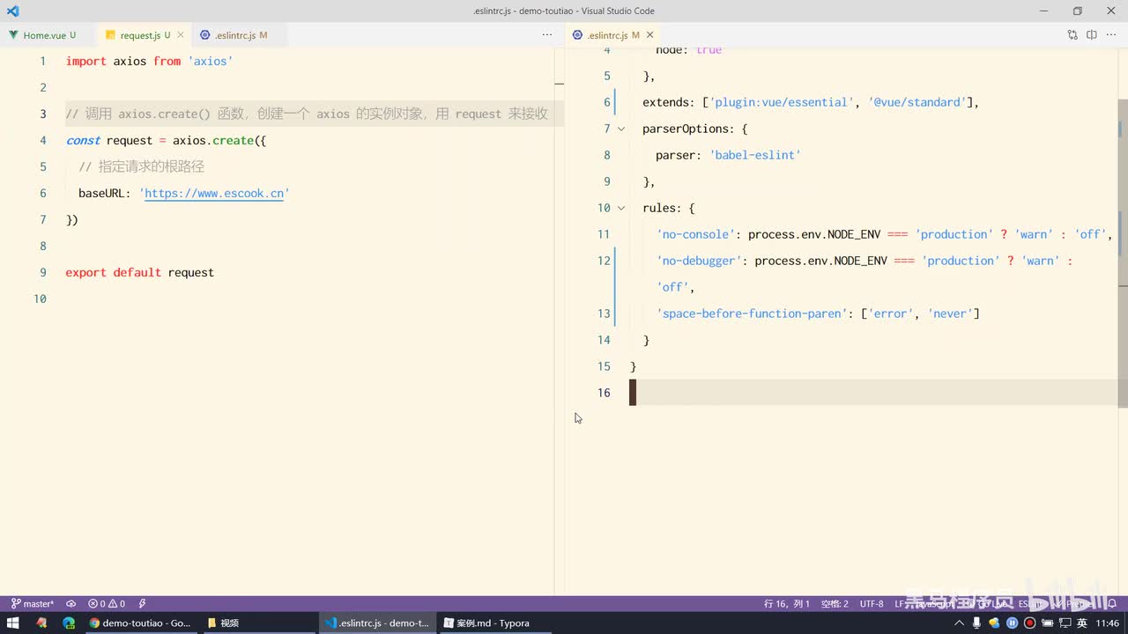This screenshot has width=1128, height=634.
Task: Click the Open Changes compare icon
Action: 1072,35
